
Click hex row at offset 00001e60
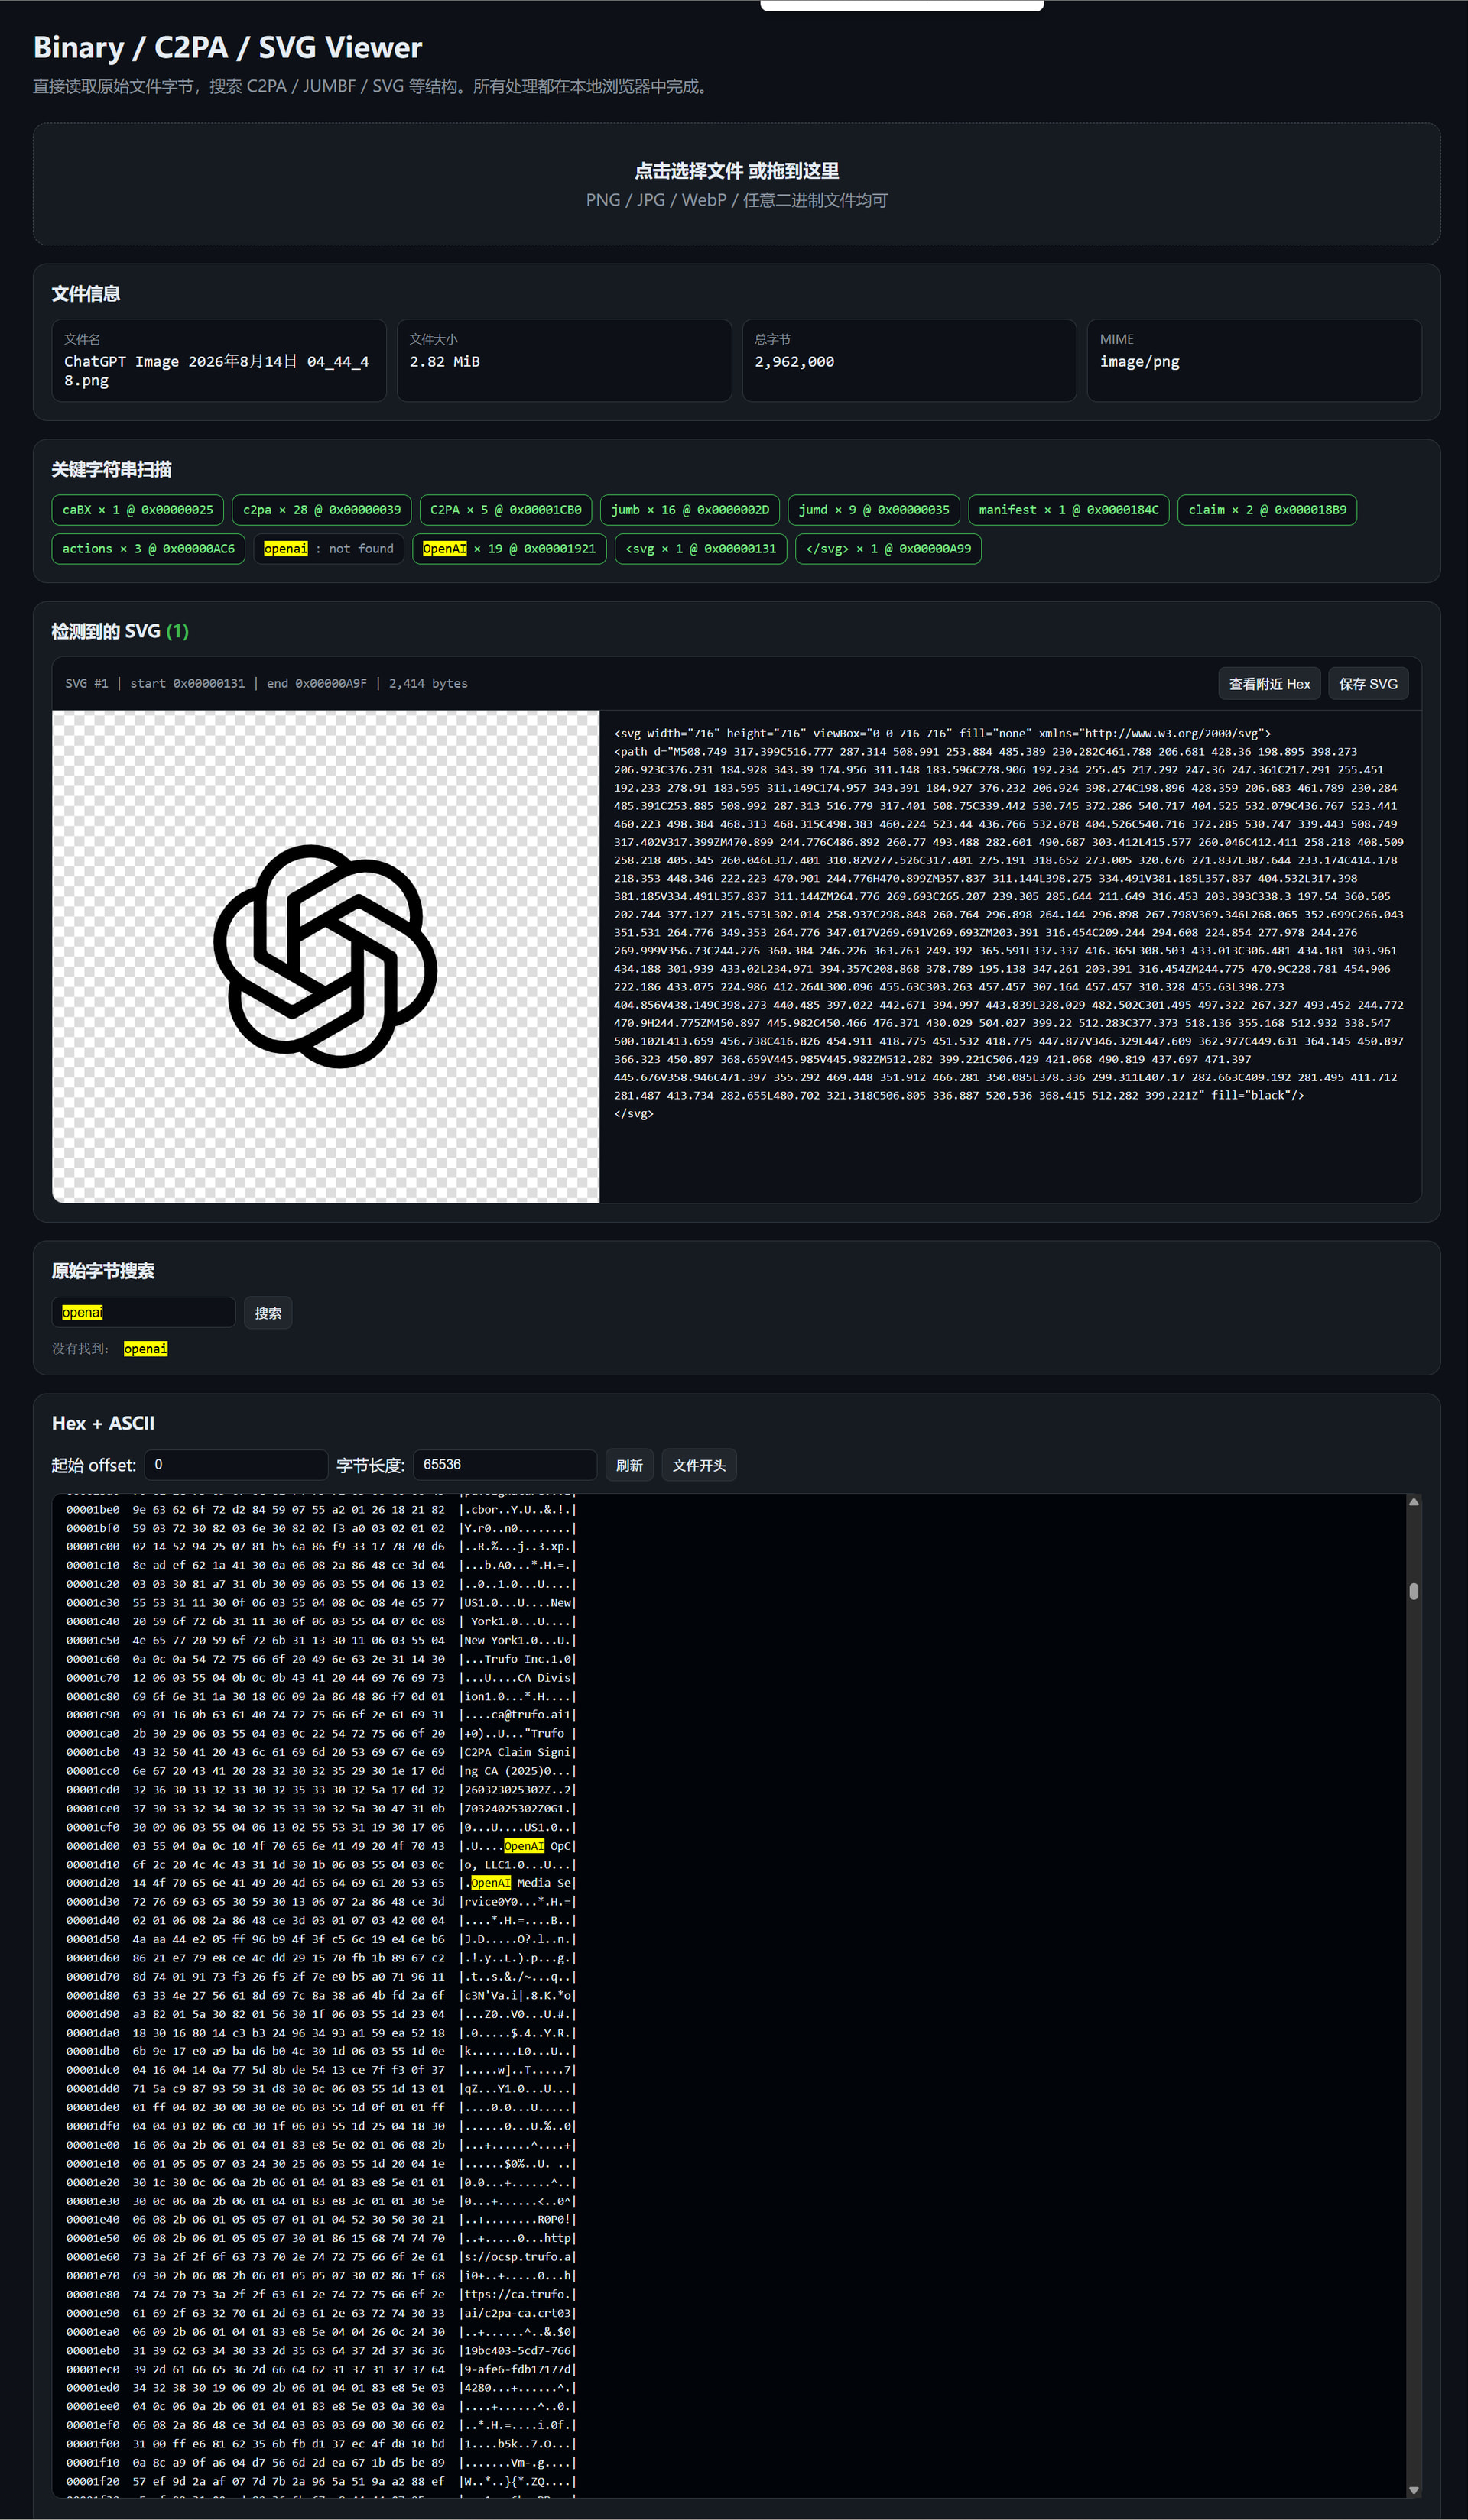(321, 2257)
